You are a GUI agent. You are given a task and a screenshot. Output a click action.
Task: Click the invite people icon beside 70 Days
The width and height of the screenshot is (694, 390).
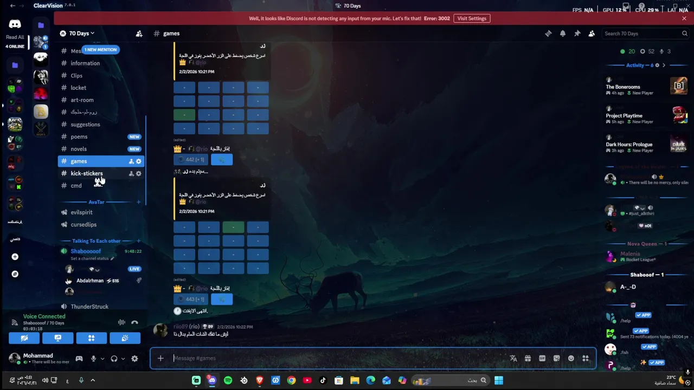pyautogui.click(x=139, y=34)
